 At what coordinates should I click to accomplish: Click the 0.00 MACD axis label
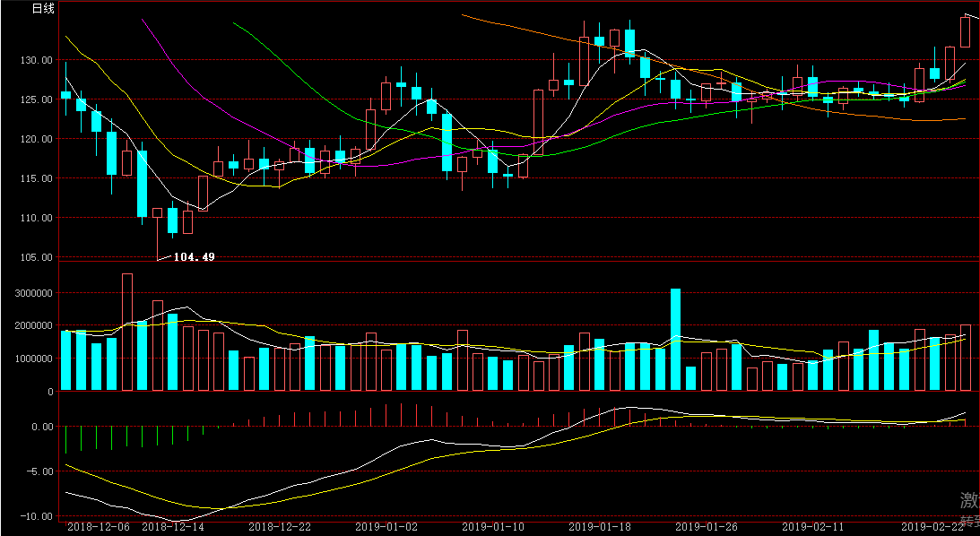tap(42, 427)
